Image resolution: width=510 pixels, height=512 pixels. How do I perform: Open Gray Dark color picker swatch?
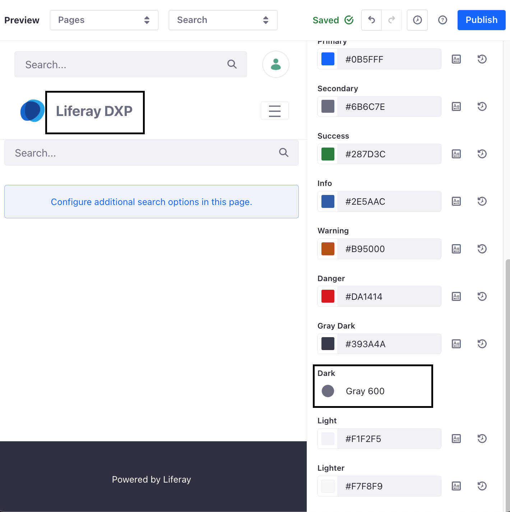(x=328, y=344)
